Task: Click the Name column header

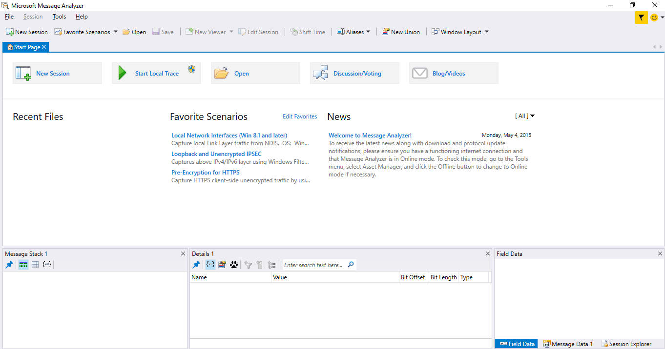Action: click(230, 277)
